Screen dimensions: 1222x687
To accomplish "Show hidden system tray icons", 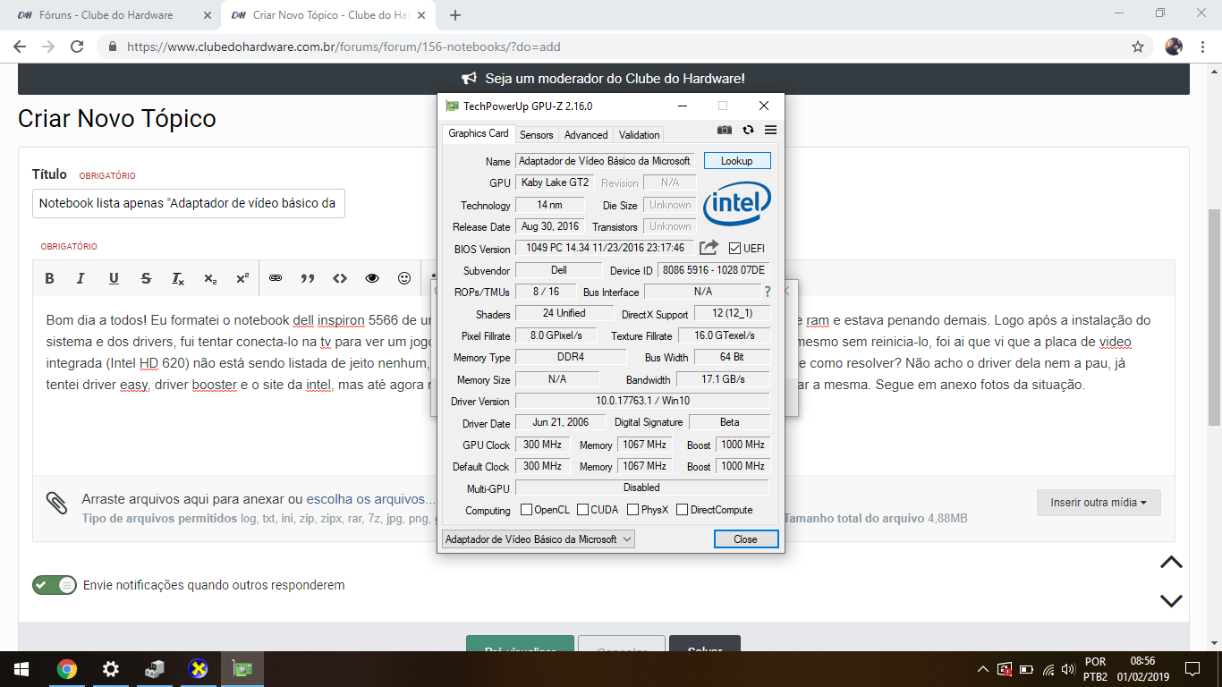I will 982,669.
